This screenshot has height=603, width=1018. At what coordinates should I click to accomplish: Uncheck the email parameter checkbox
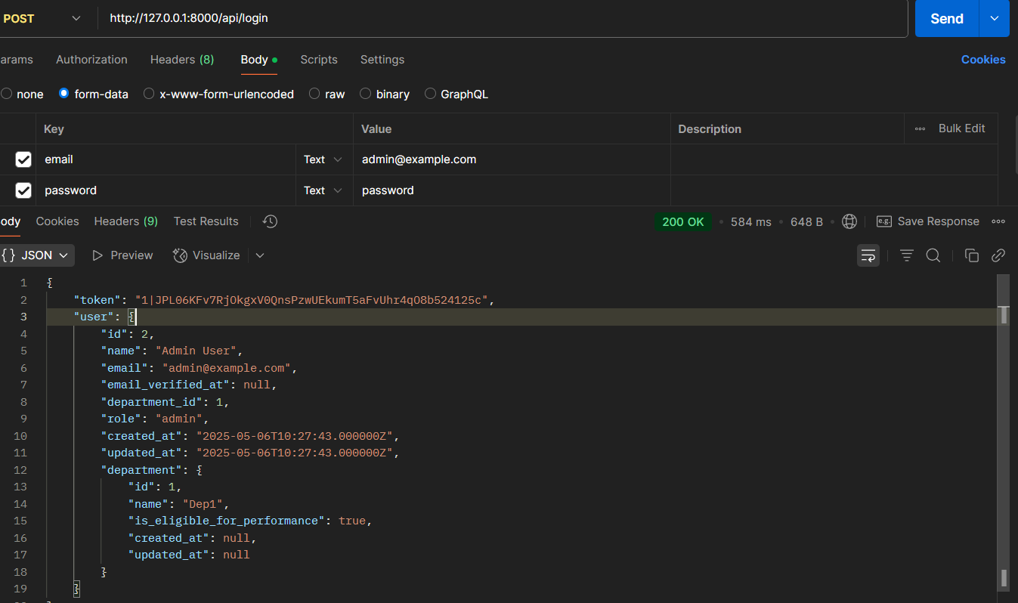pos(23,159)
